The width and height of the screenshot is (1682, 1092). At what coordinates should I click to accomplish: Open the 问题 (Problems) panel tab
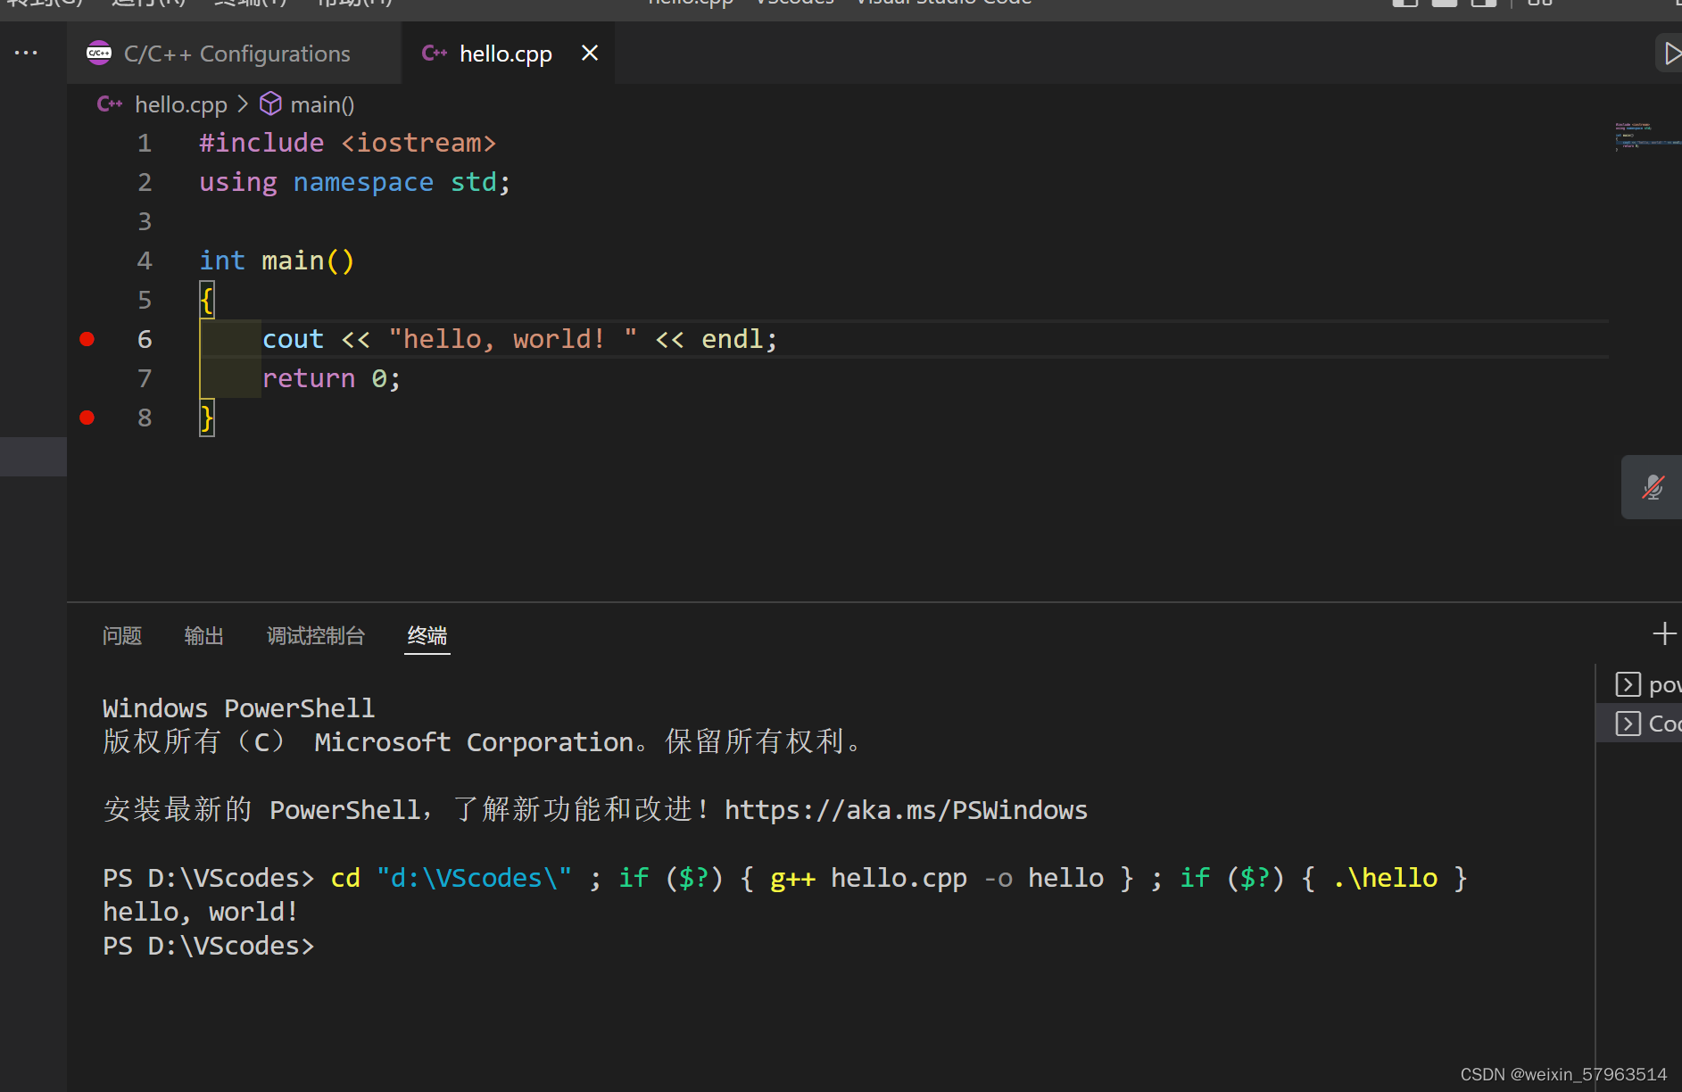pyautogui.click(x=122, y=635)
